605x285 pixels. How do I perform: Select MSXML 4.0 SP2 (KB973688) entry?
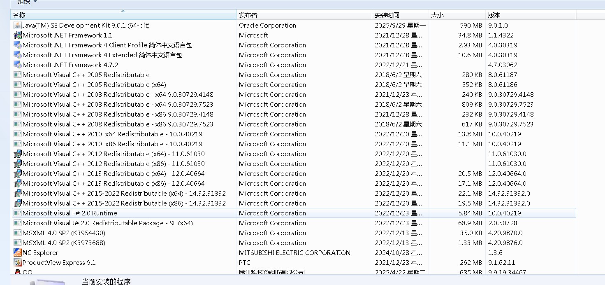pyautogui.click(x=64, y=243)
